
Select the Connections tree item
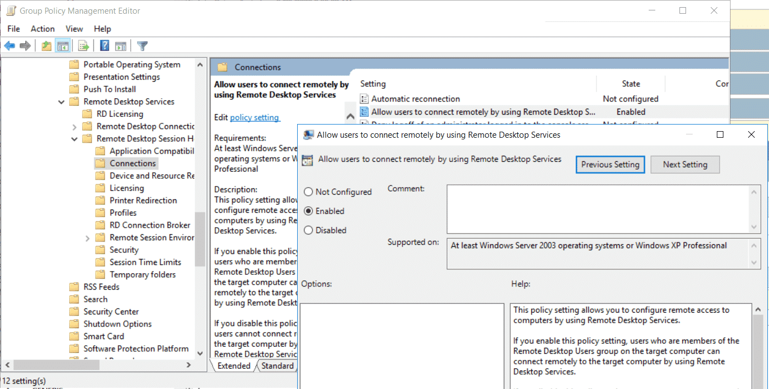tap(133, 164)
